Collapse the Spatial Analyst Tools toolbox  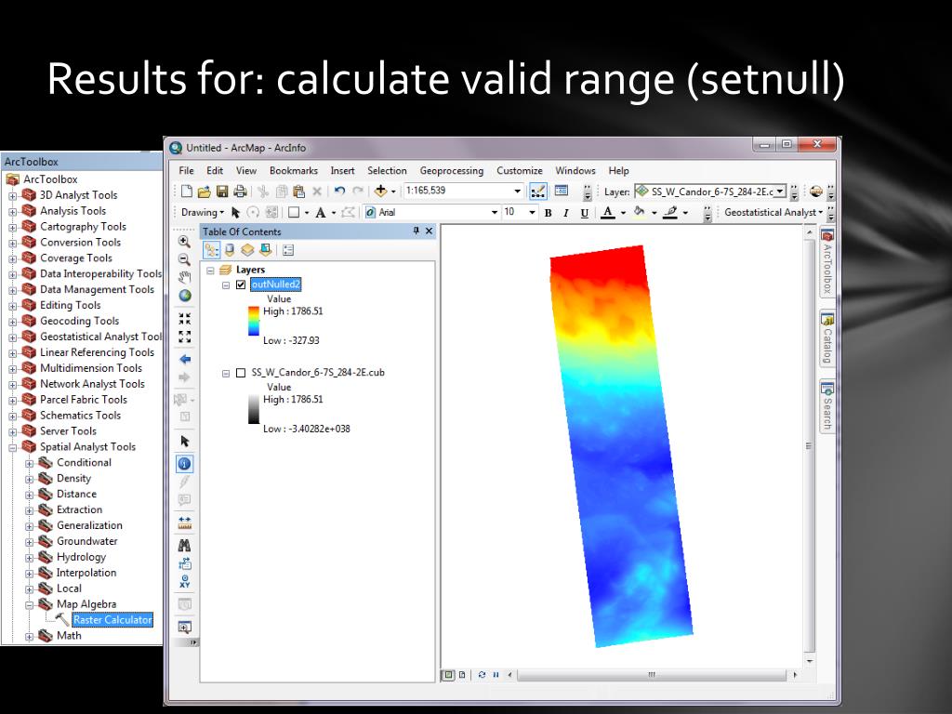[13, 447]
